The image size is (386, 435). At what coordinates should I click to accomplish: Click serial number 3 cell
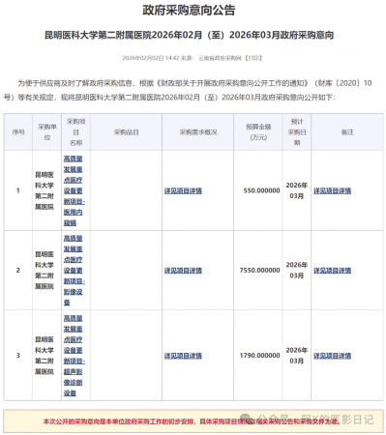coord(18,356)
